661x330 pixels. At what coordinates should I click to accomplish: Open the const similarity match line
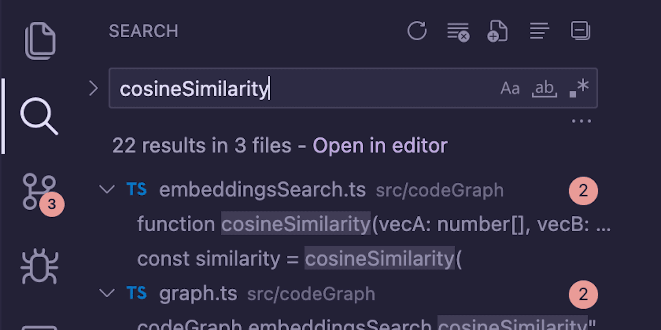click(x=299, y=259)
